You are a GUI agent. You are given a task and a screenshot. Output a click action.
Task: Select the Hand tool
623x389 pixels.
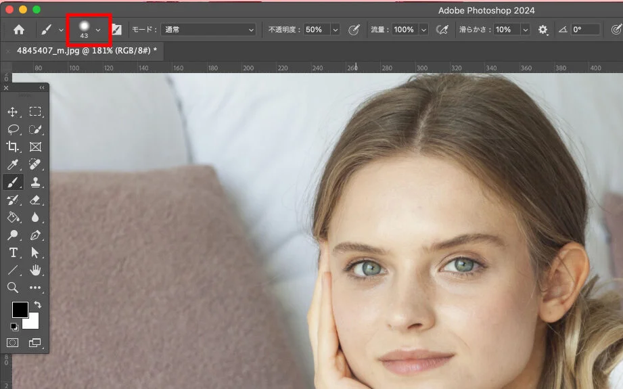click(x=35, y=270)
